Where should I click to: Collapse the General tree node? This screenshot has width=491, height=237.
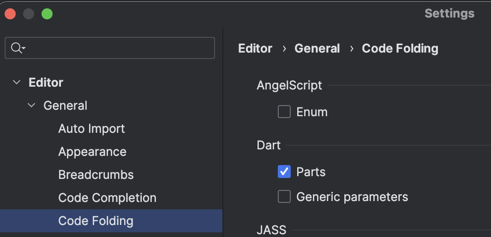(31, 106)
